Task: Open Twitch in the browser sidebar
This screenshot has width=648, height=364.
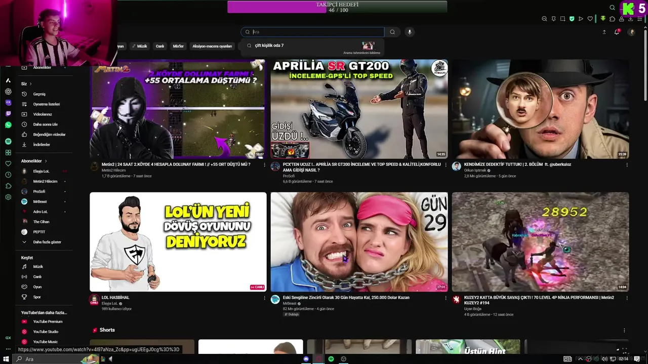Action: (x=8, y=114)
